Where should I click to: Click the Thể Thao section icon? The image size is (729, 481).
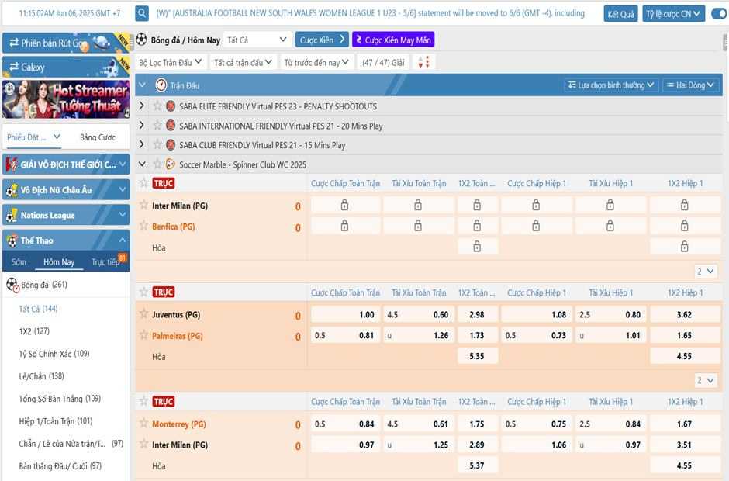click(12, 240)
